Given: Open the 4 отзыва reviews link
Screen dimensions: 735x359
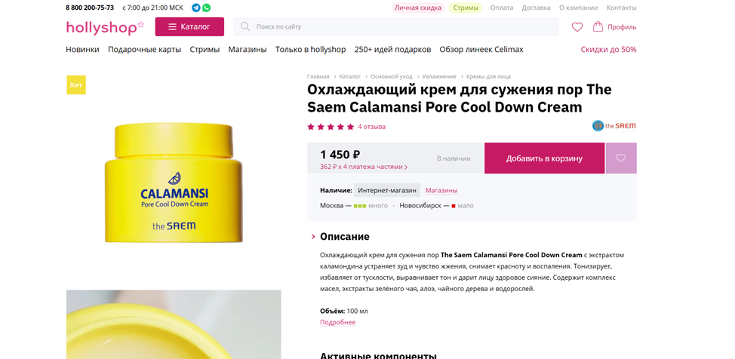Looking at the screenshot, I should coord(371,127).
